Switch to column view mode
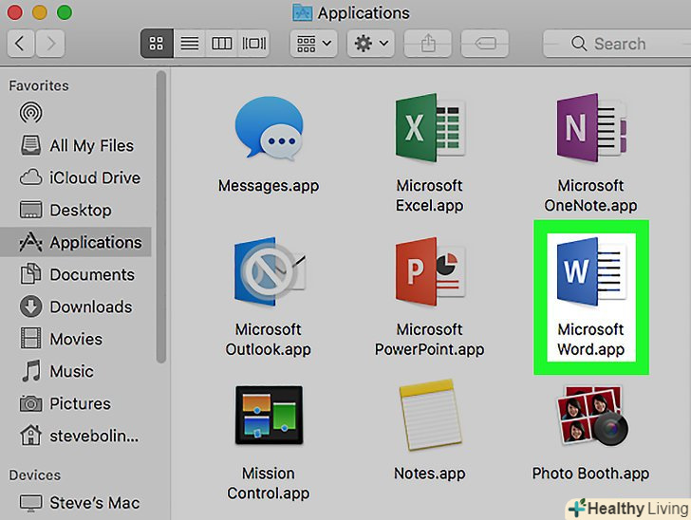Image resolution: width=691 pixels, height=520 pixels. tap(221, 44)
